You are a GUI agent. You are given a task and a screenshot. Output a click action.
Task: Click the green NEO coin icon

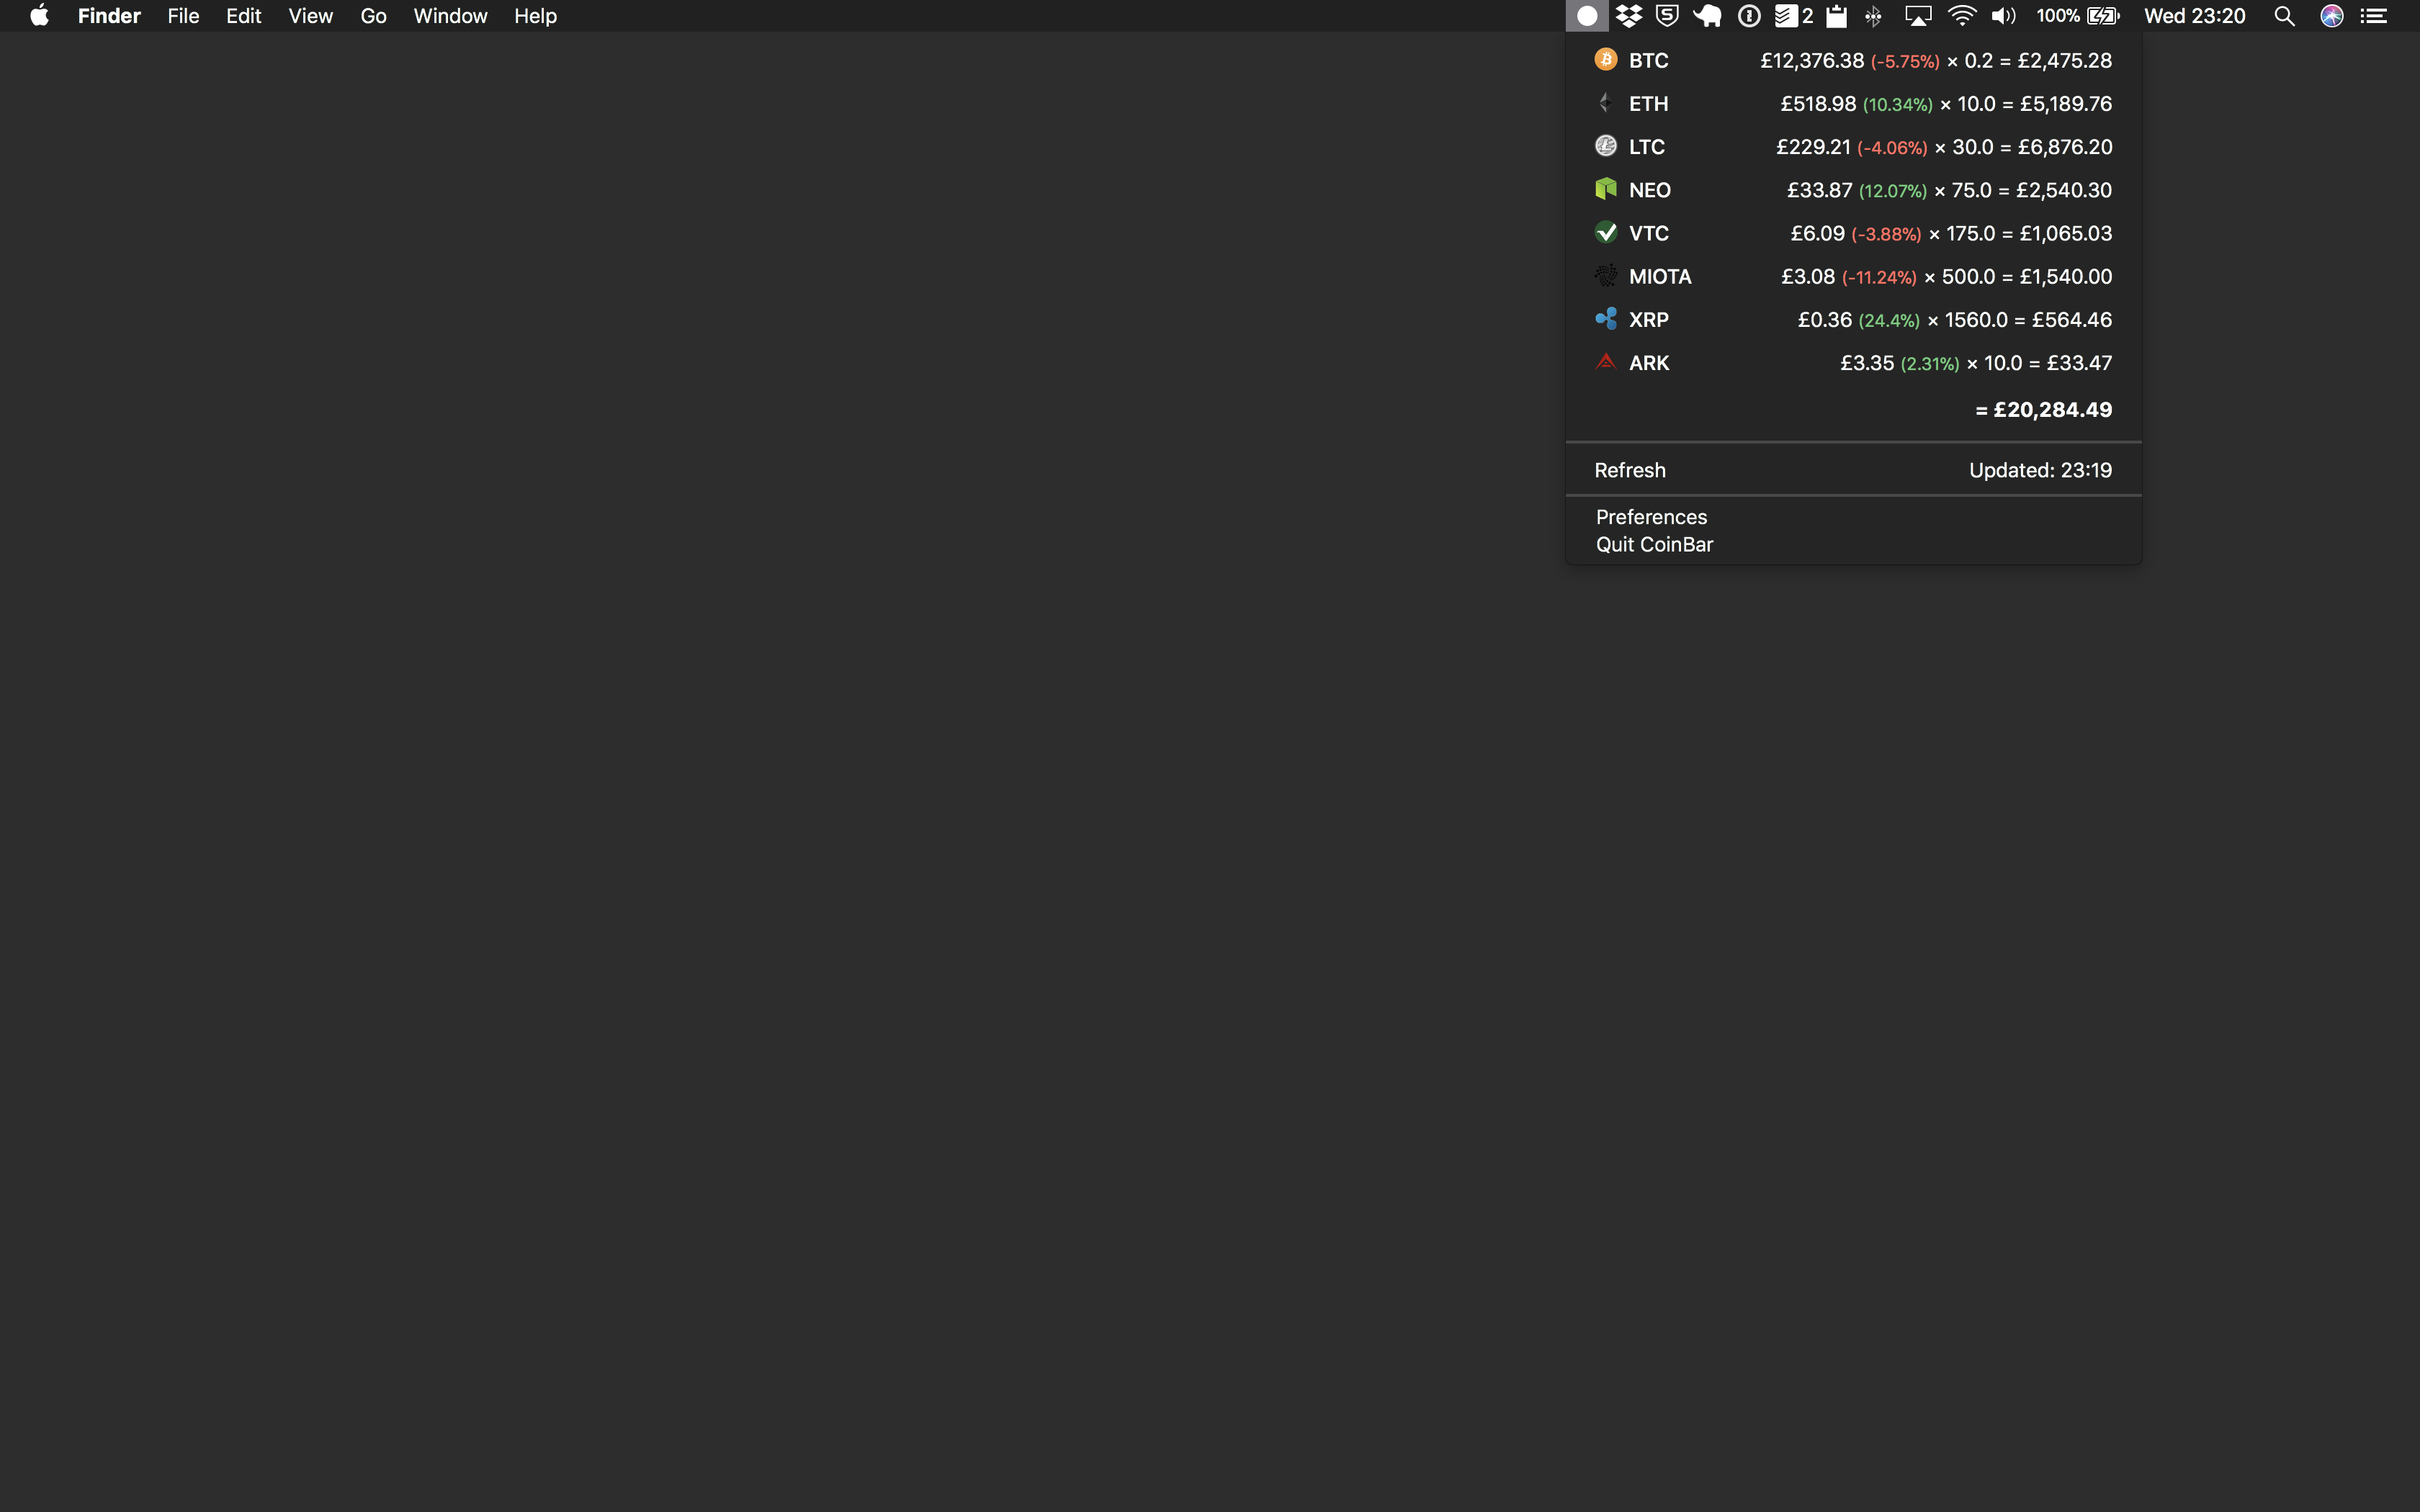pos(1605,189)
